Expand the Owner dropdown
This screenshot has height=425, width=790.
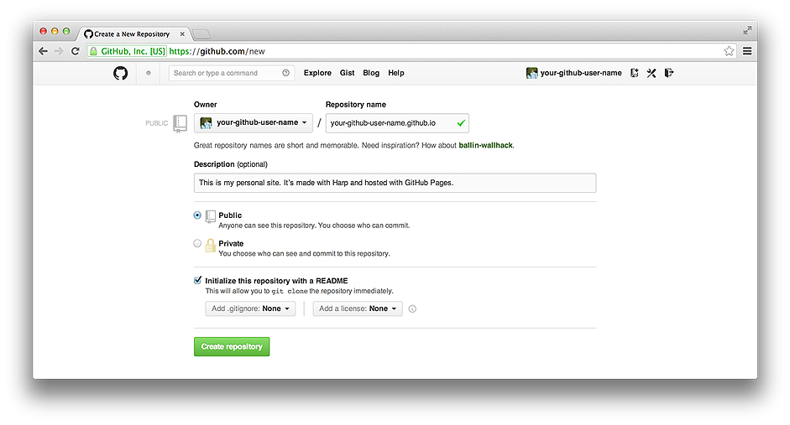click(254, 123)
